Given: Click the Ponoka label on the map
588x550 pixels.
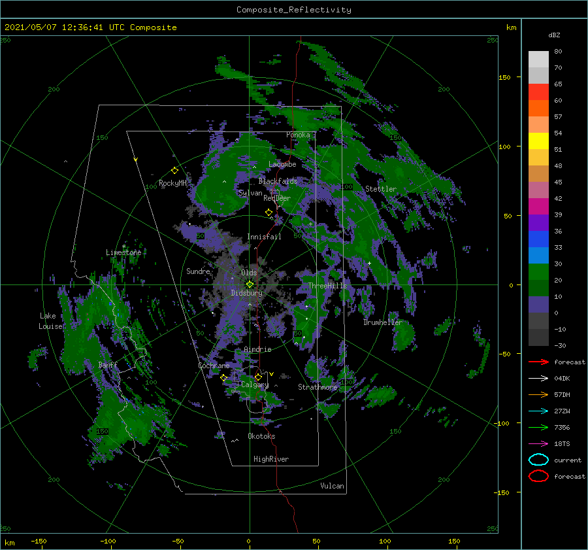Looking at the screenshot, I should [298, 135].
